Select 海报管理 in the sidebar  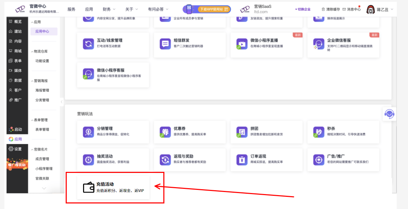point(42,90)
